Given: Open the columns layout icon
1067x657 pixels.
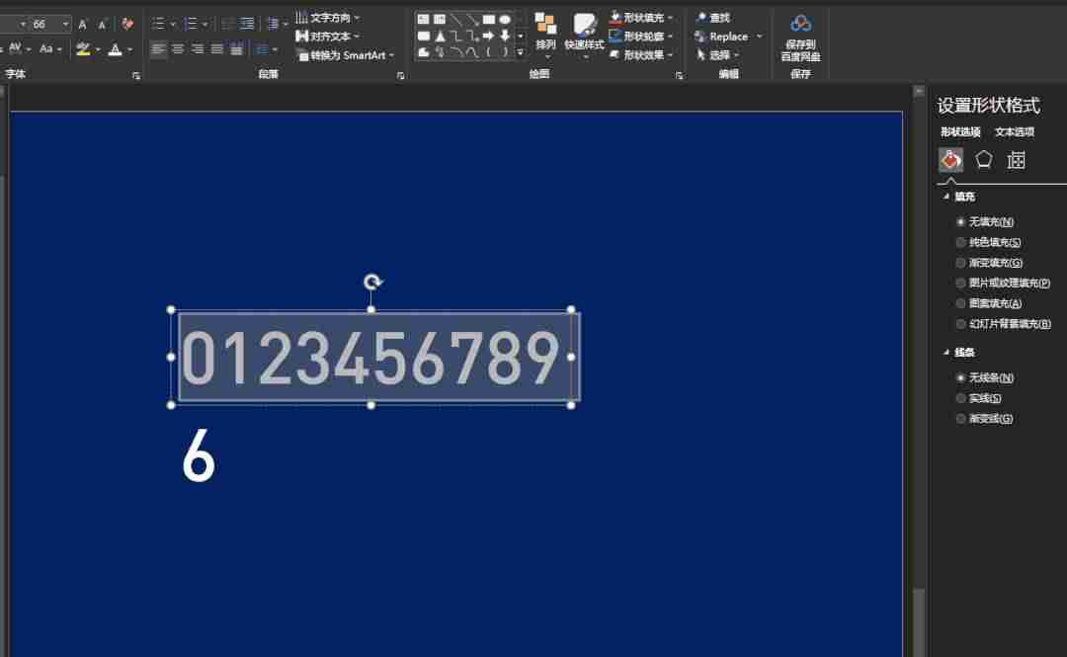Looking at the screenshot, I should click(x=262, y=49).
